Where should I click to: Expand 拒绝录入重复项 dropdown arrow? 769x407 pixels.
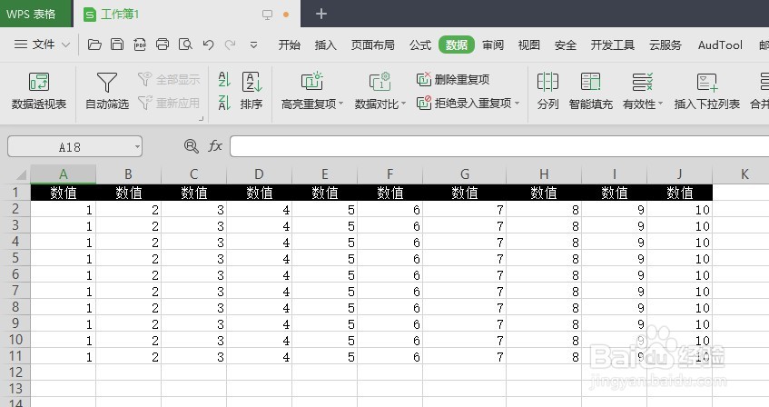click(517, 103)
